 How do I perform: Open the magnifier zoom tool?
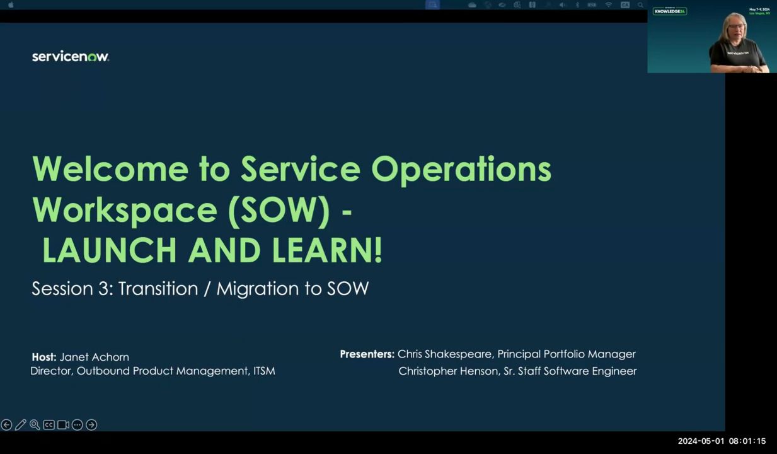(x=35, y=424)
